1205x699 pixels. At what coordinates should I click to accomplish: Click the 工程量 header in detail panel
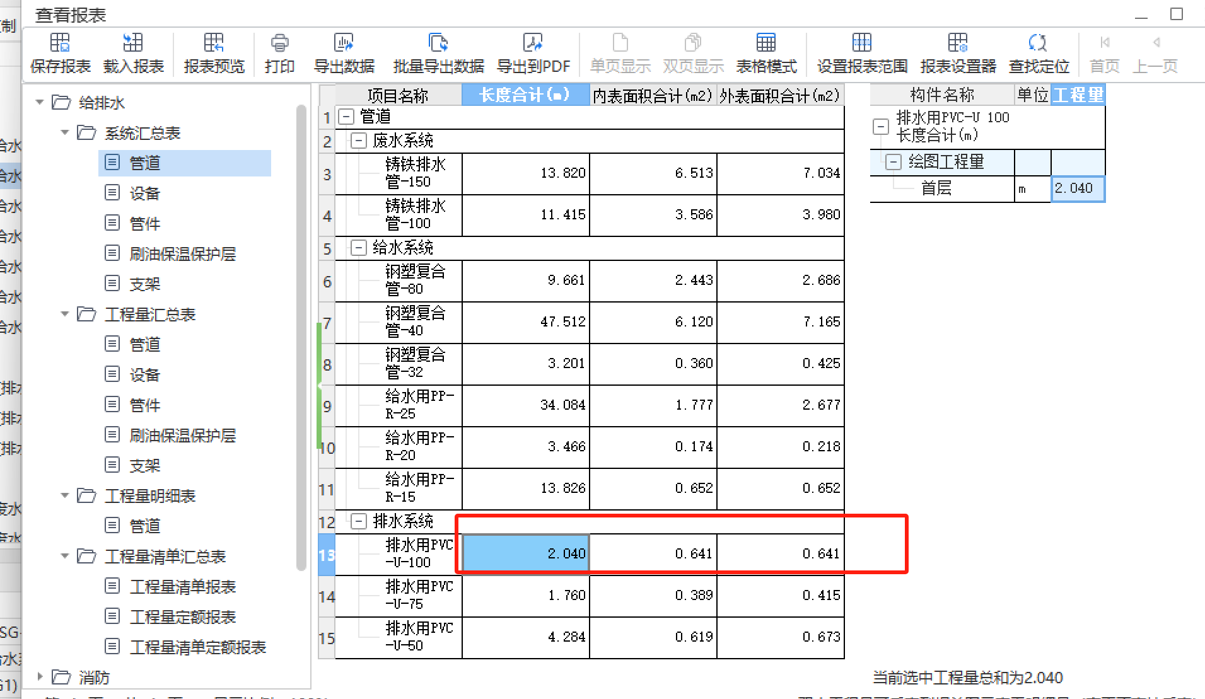point(1078,95)
